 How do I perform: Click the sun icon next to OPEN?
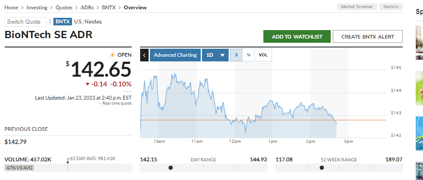(x=112, y=55)
